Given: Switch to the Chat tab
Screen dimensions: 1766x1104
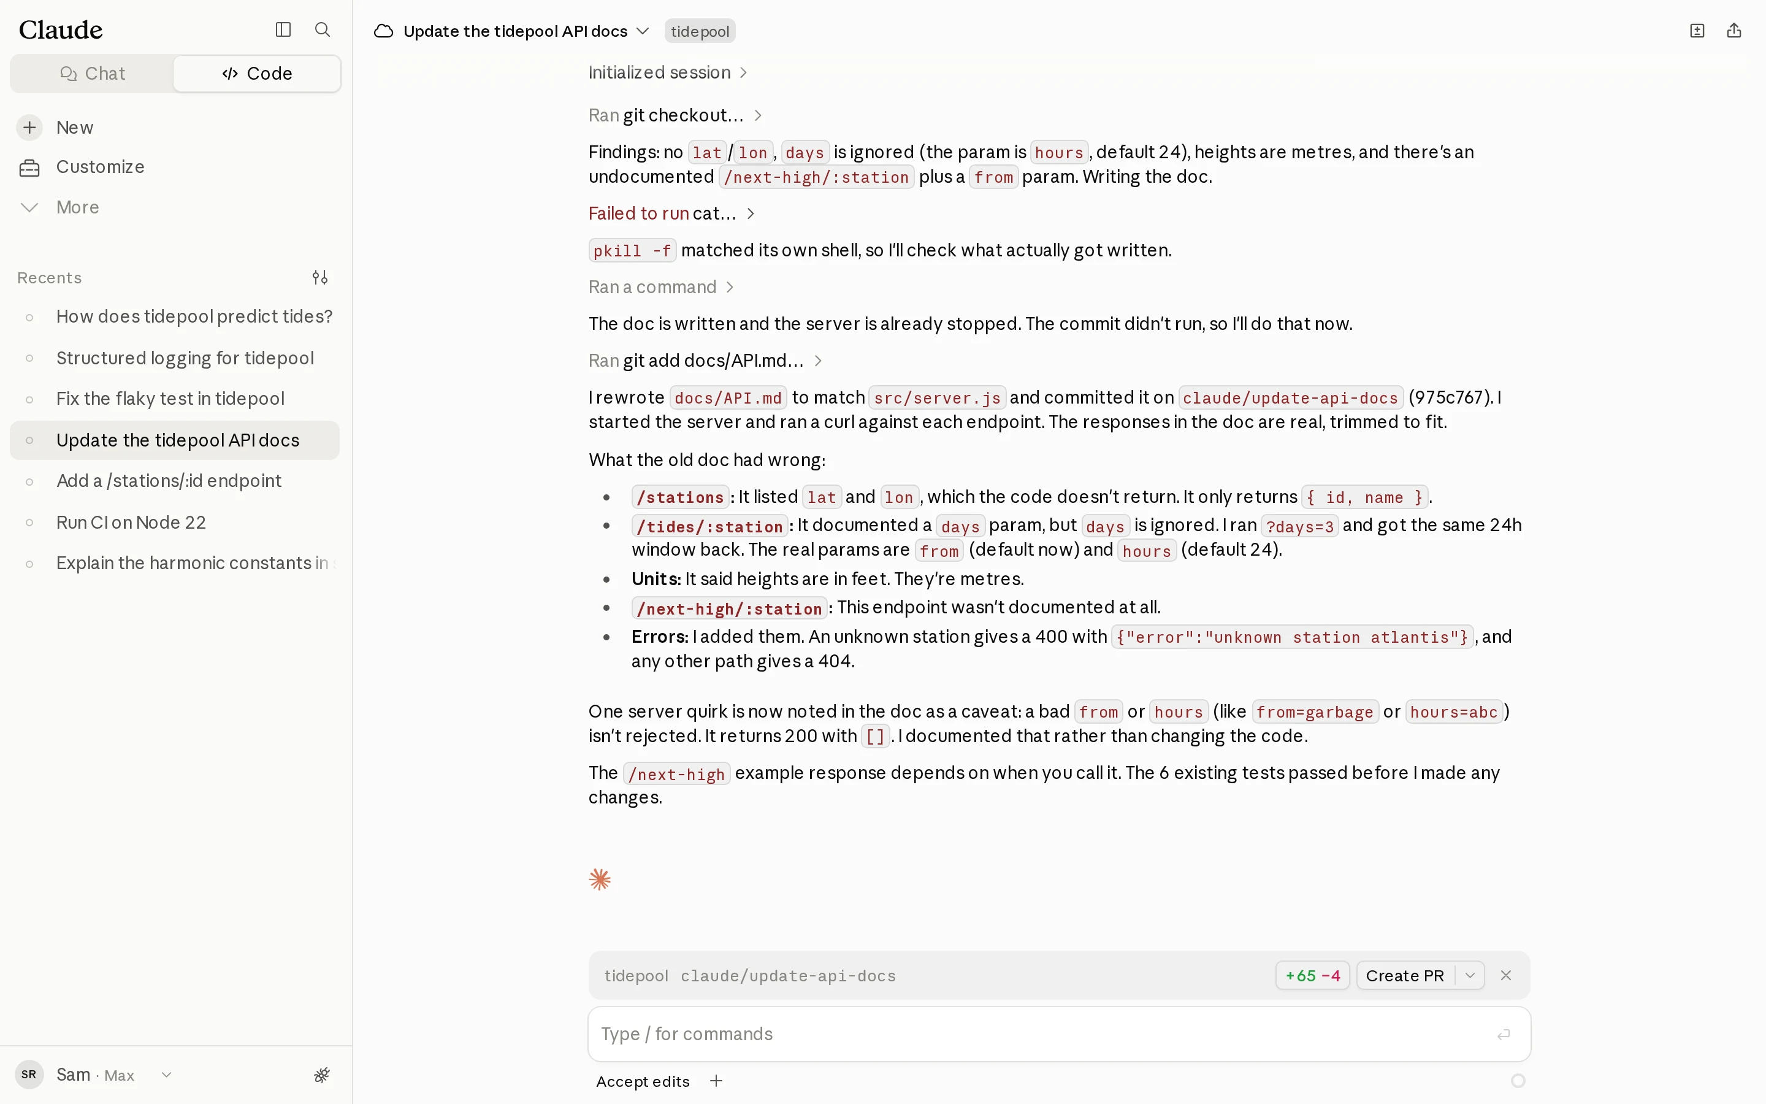Looking at the screenshot, I should click(93, 74).
